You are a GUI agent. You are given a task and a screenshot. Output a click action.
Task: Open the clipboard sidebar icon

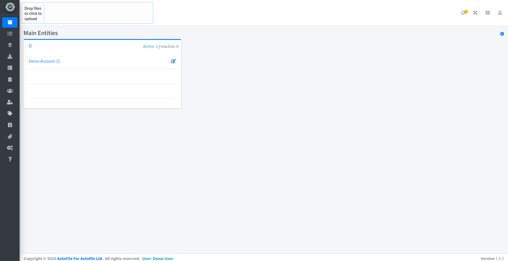(10, 80)
